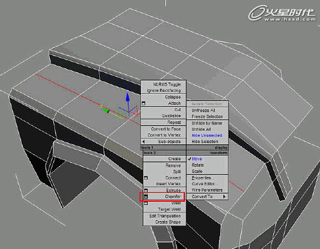320x249 pixels.
Task: Switch to the Scale transform
Action: point(197,171)
